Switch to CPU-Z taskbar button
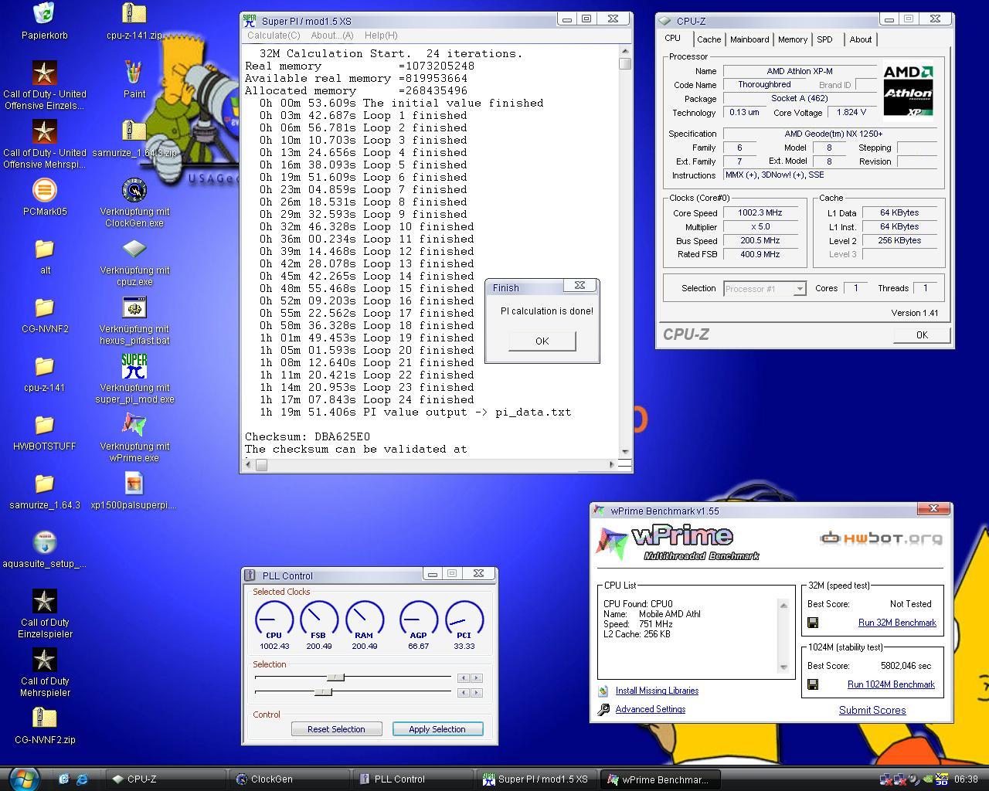This screenshot has height=791, width=989. tap(165, 779)
